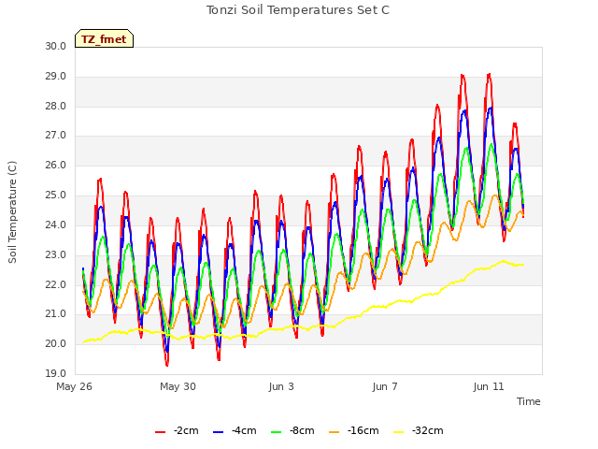
Task: Click the 22.0 y-axis tick label
Action: tap(56, 284)
